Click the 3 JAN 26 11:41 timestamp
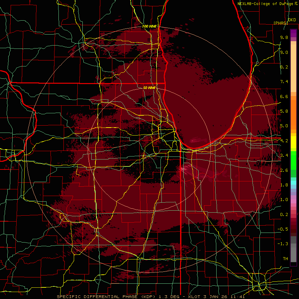This screenshot has height=299, width=299. click(x=224, y=297)
